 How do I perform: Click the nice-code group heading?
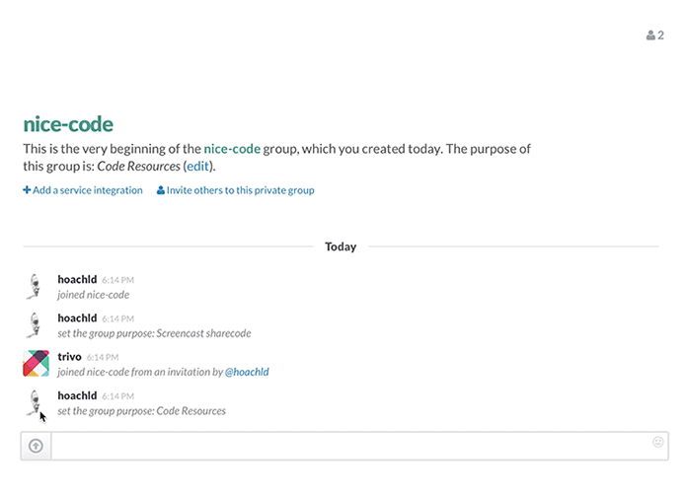(x=68, y=124)
